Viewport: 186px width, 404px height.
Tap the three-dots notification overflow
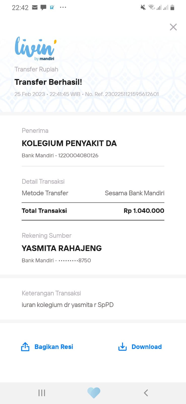point(63,8)
